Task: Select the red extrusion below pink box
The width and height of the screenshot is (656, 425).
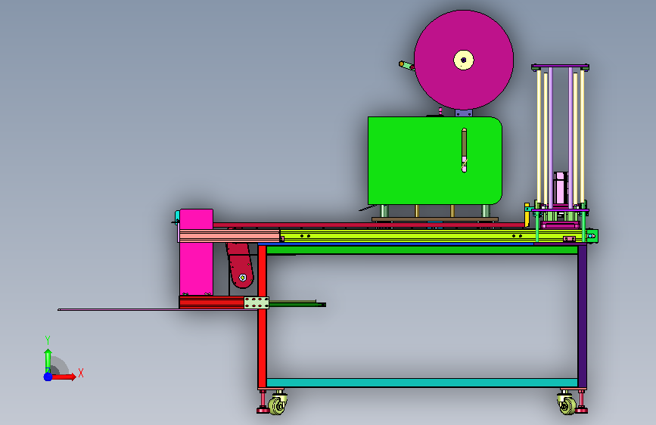Action: (x=212, y=302)
